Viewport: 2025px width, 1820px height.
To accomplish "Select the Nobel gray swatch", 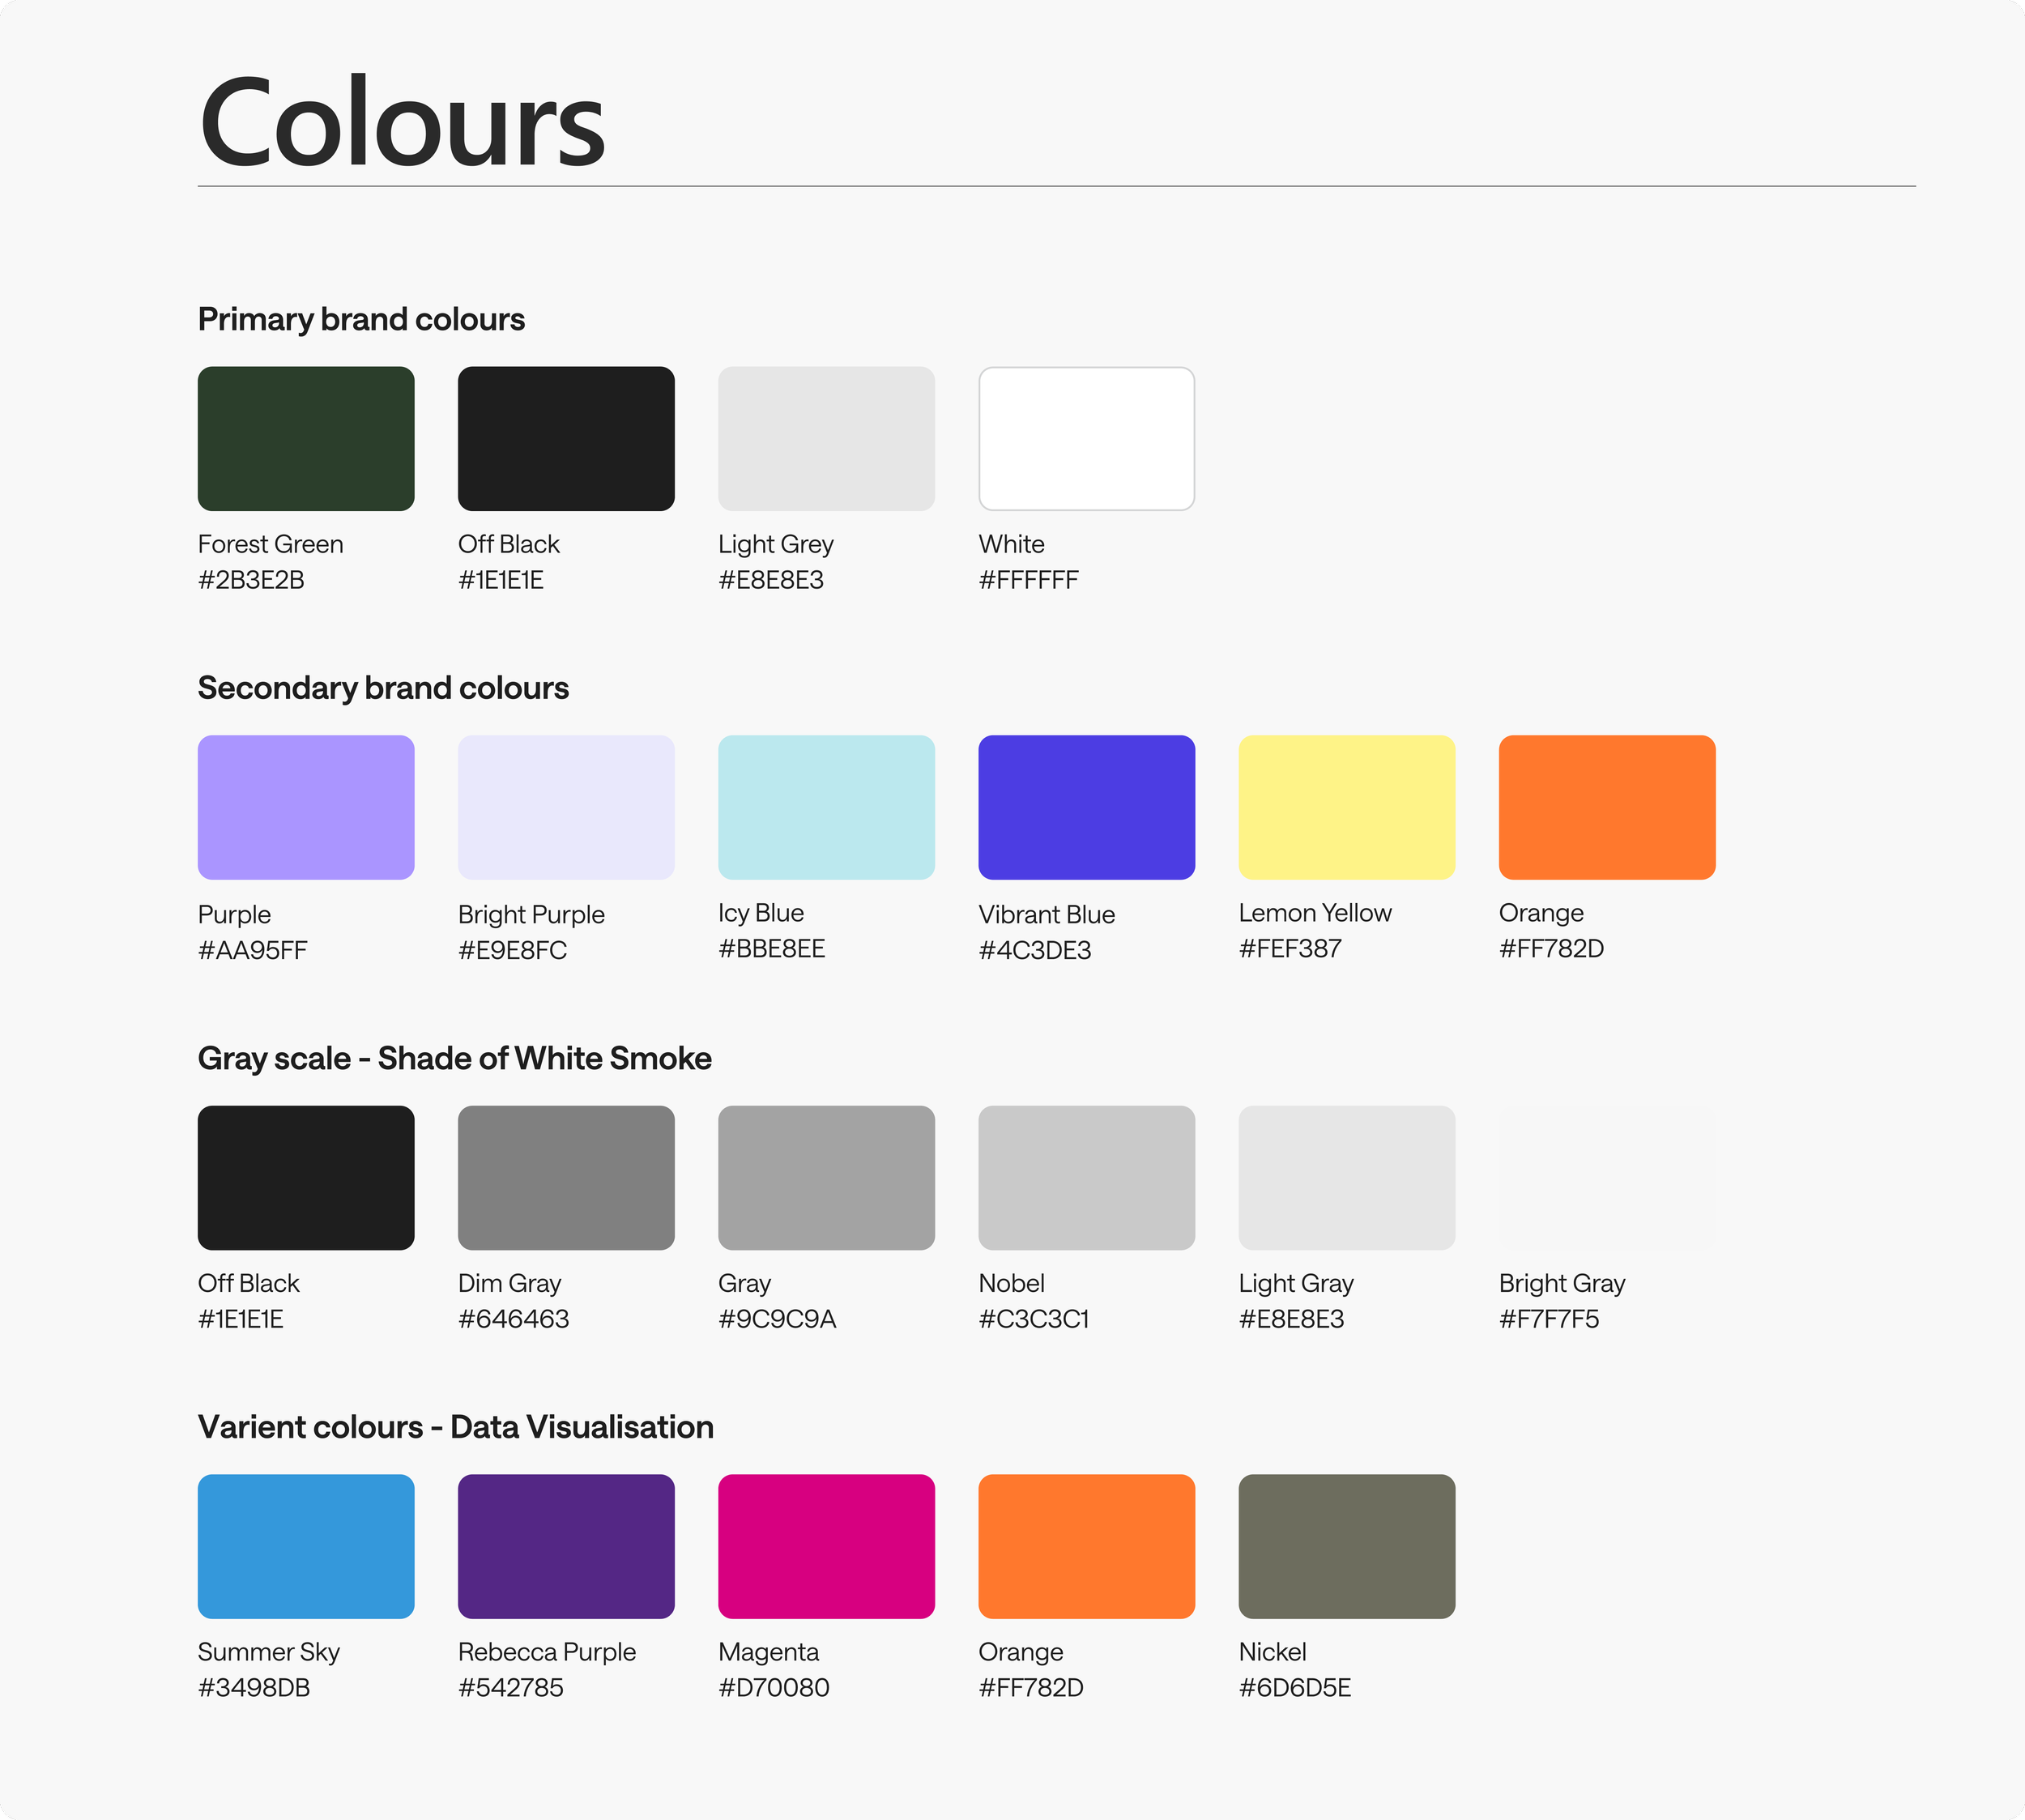I will pos(1086,1177).
